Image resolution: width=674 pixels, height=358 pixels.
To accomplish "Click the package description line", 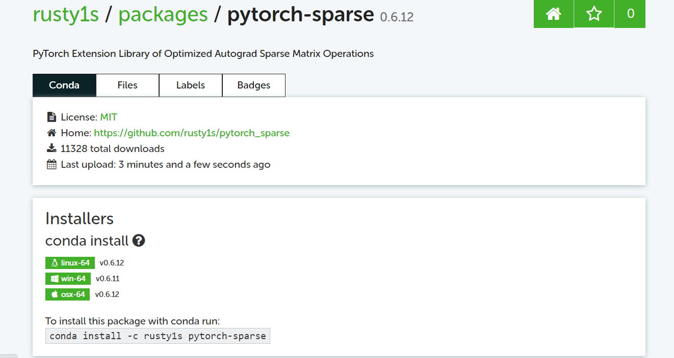I will (x=203, y=54).
